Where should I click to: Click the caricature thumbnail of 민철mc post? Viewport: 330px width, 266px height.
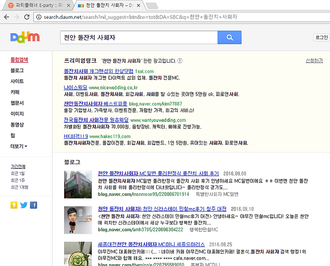click(x=78, y=220)
